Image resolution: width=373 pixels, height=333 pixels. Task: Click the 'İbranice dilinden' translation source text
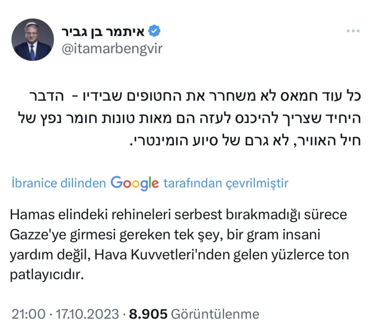[x=58, y=184]
